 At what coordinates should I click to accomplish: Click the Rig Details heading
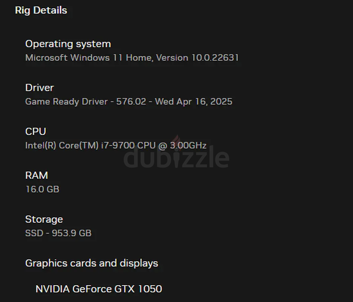click(41, 10)
